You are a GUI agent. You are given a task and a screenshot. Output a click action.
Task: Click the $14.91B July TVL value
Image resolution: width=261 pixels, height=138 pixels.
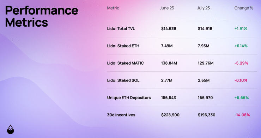point(205,29)
